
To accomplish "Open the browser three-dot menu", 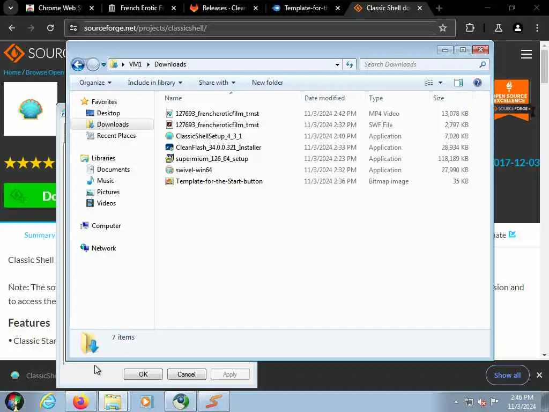I will [x=537, y=28].
